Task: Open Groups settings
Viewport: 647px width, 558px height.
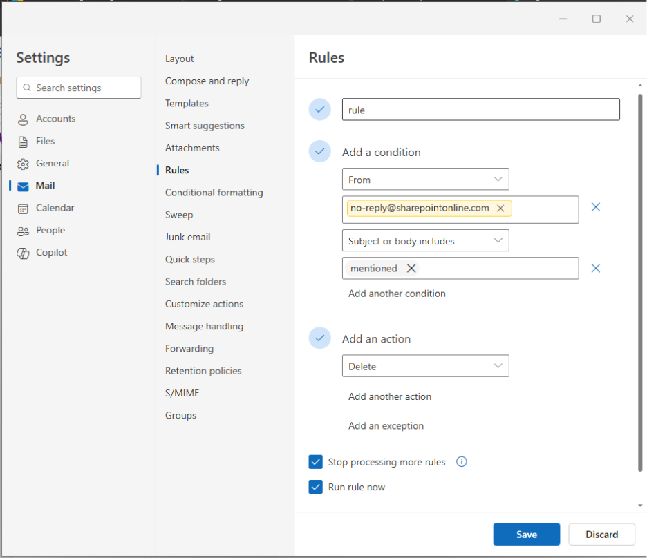Action: coord(180,416)
